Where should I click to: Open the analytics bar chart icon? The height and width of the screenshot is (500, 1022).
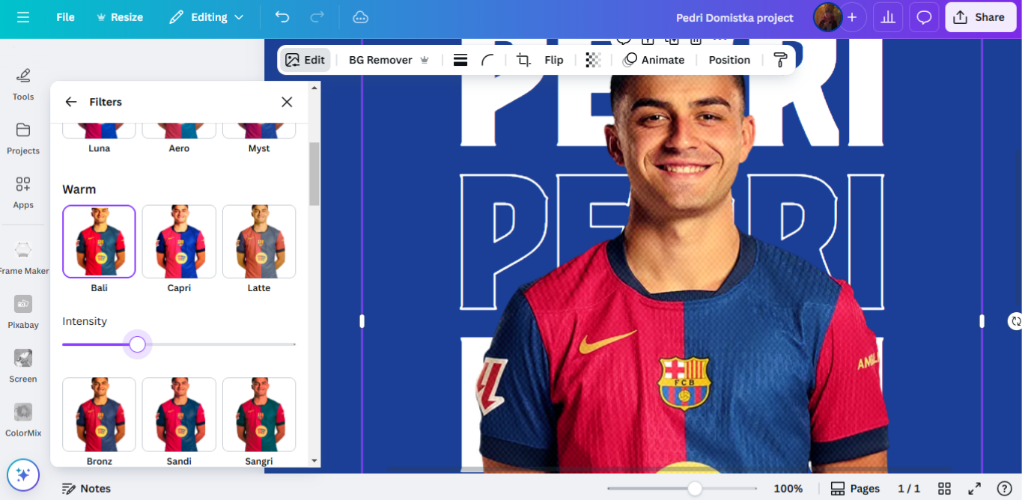[888, 17]
